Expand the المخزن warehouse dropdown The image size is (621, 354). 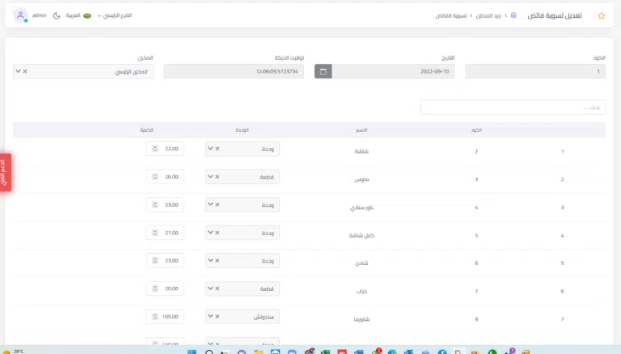[x=18, y=71]
